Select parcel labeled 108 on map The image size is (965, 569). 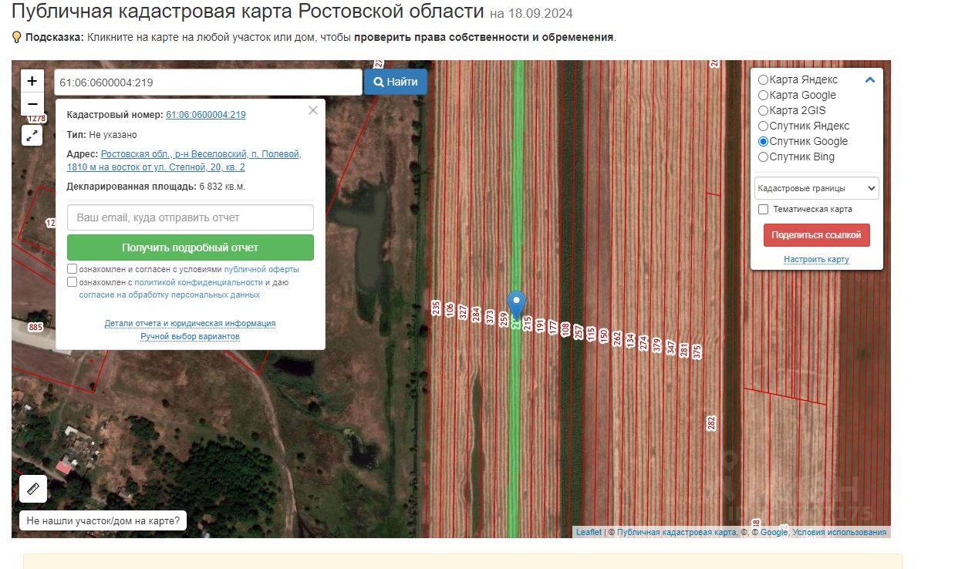point(565,330)
